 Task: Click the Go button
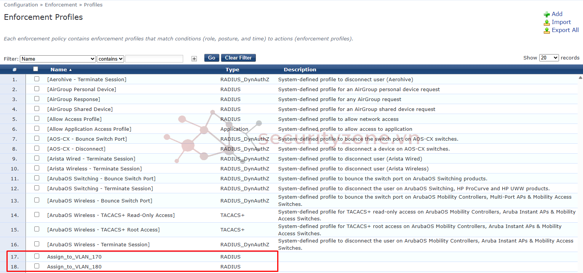(212, 58)
